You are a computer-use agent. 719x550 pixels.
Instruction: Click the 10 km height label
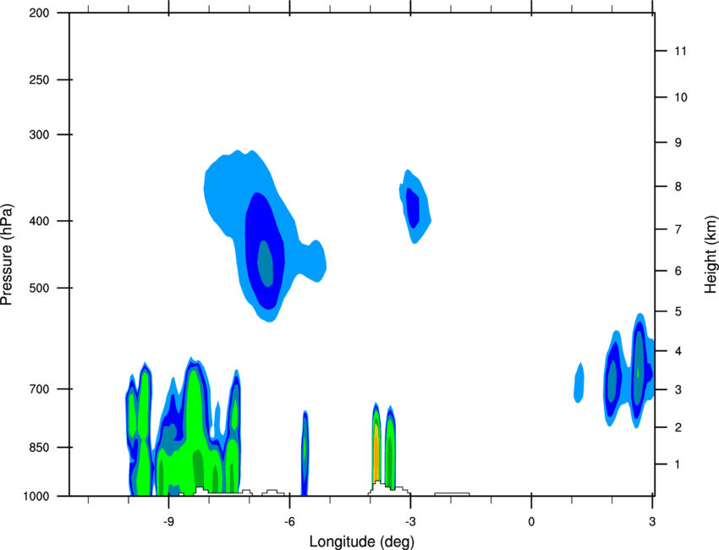(x=681, y=97)
